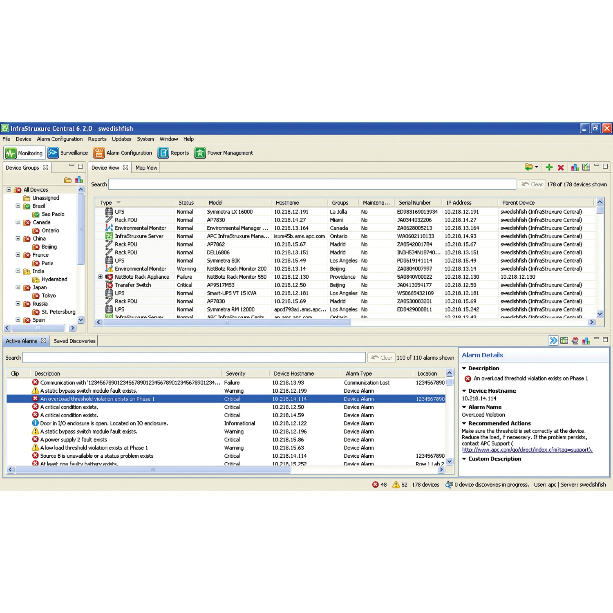Click the APC support link
Screen dimensions: 613x613
pos(527,450)
